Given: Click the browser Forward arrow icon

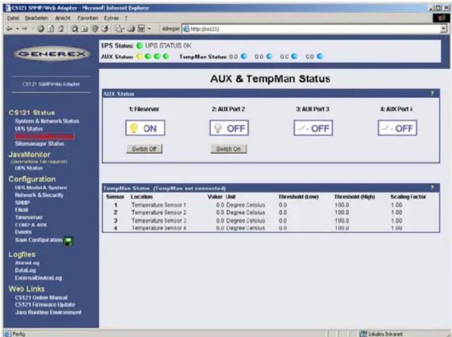Looking at the screenshot, I should (25, 29).
